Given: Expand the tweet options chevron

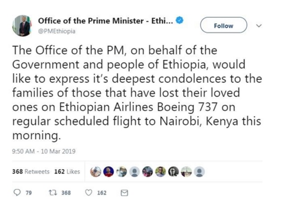Looking at the screenshot, I should tap(259, 26).
